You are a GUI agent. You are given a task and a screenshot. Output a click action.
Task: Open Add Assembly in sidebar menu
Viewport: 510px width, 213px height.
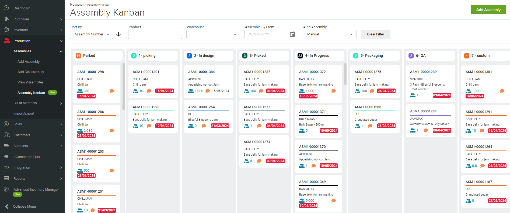(29, 61)
